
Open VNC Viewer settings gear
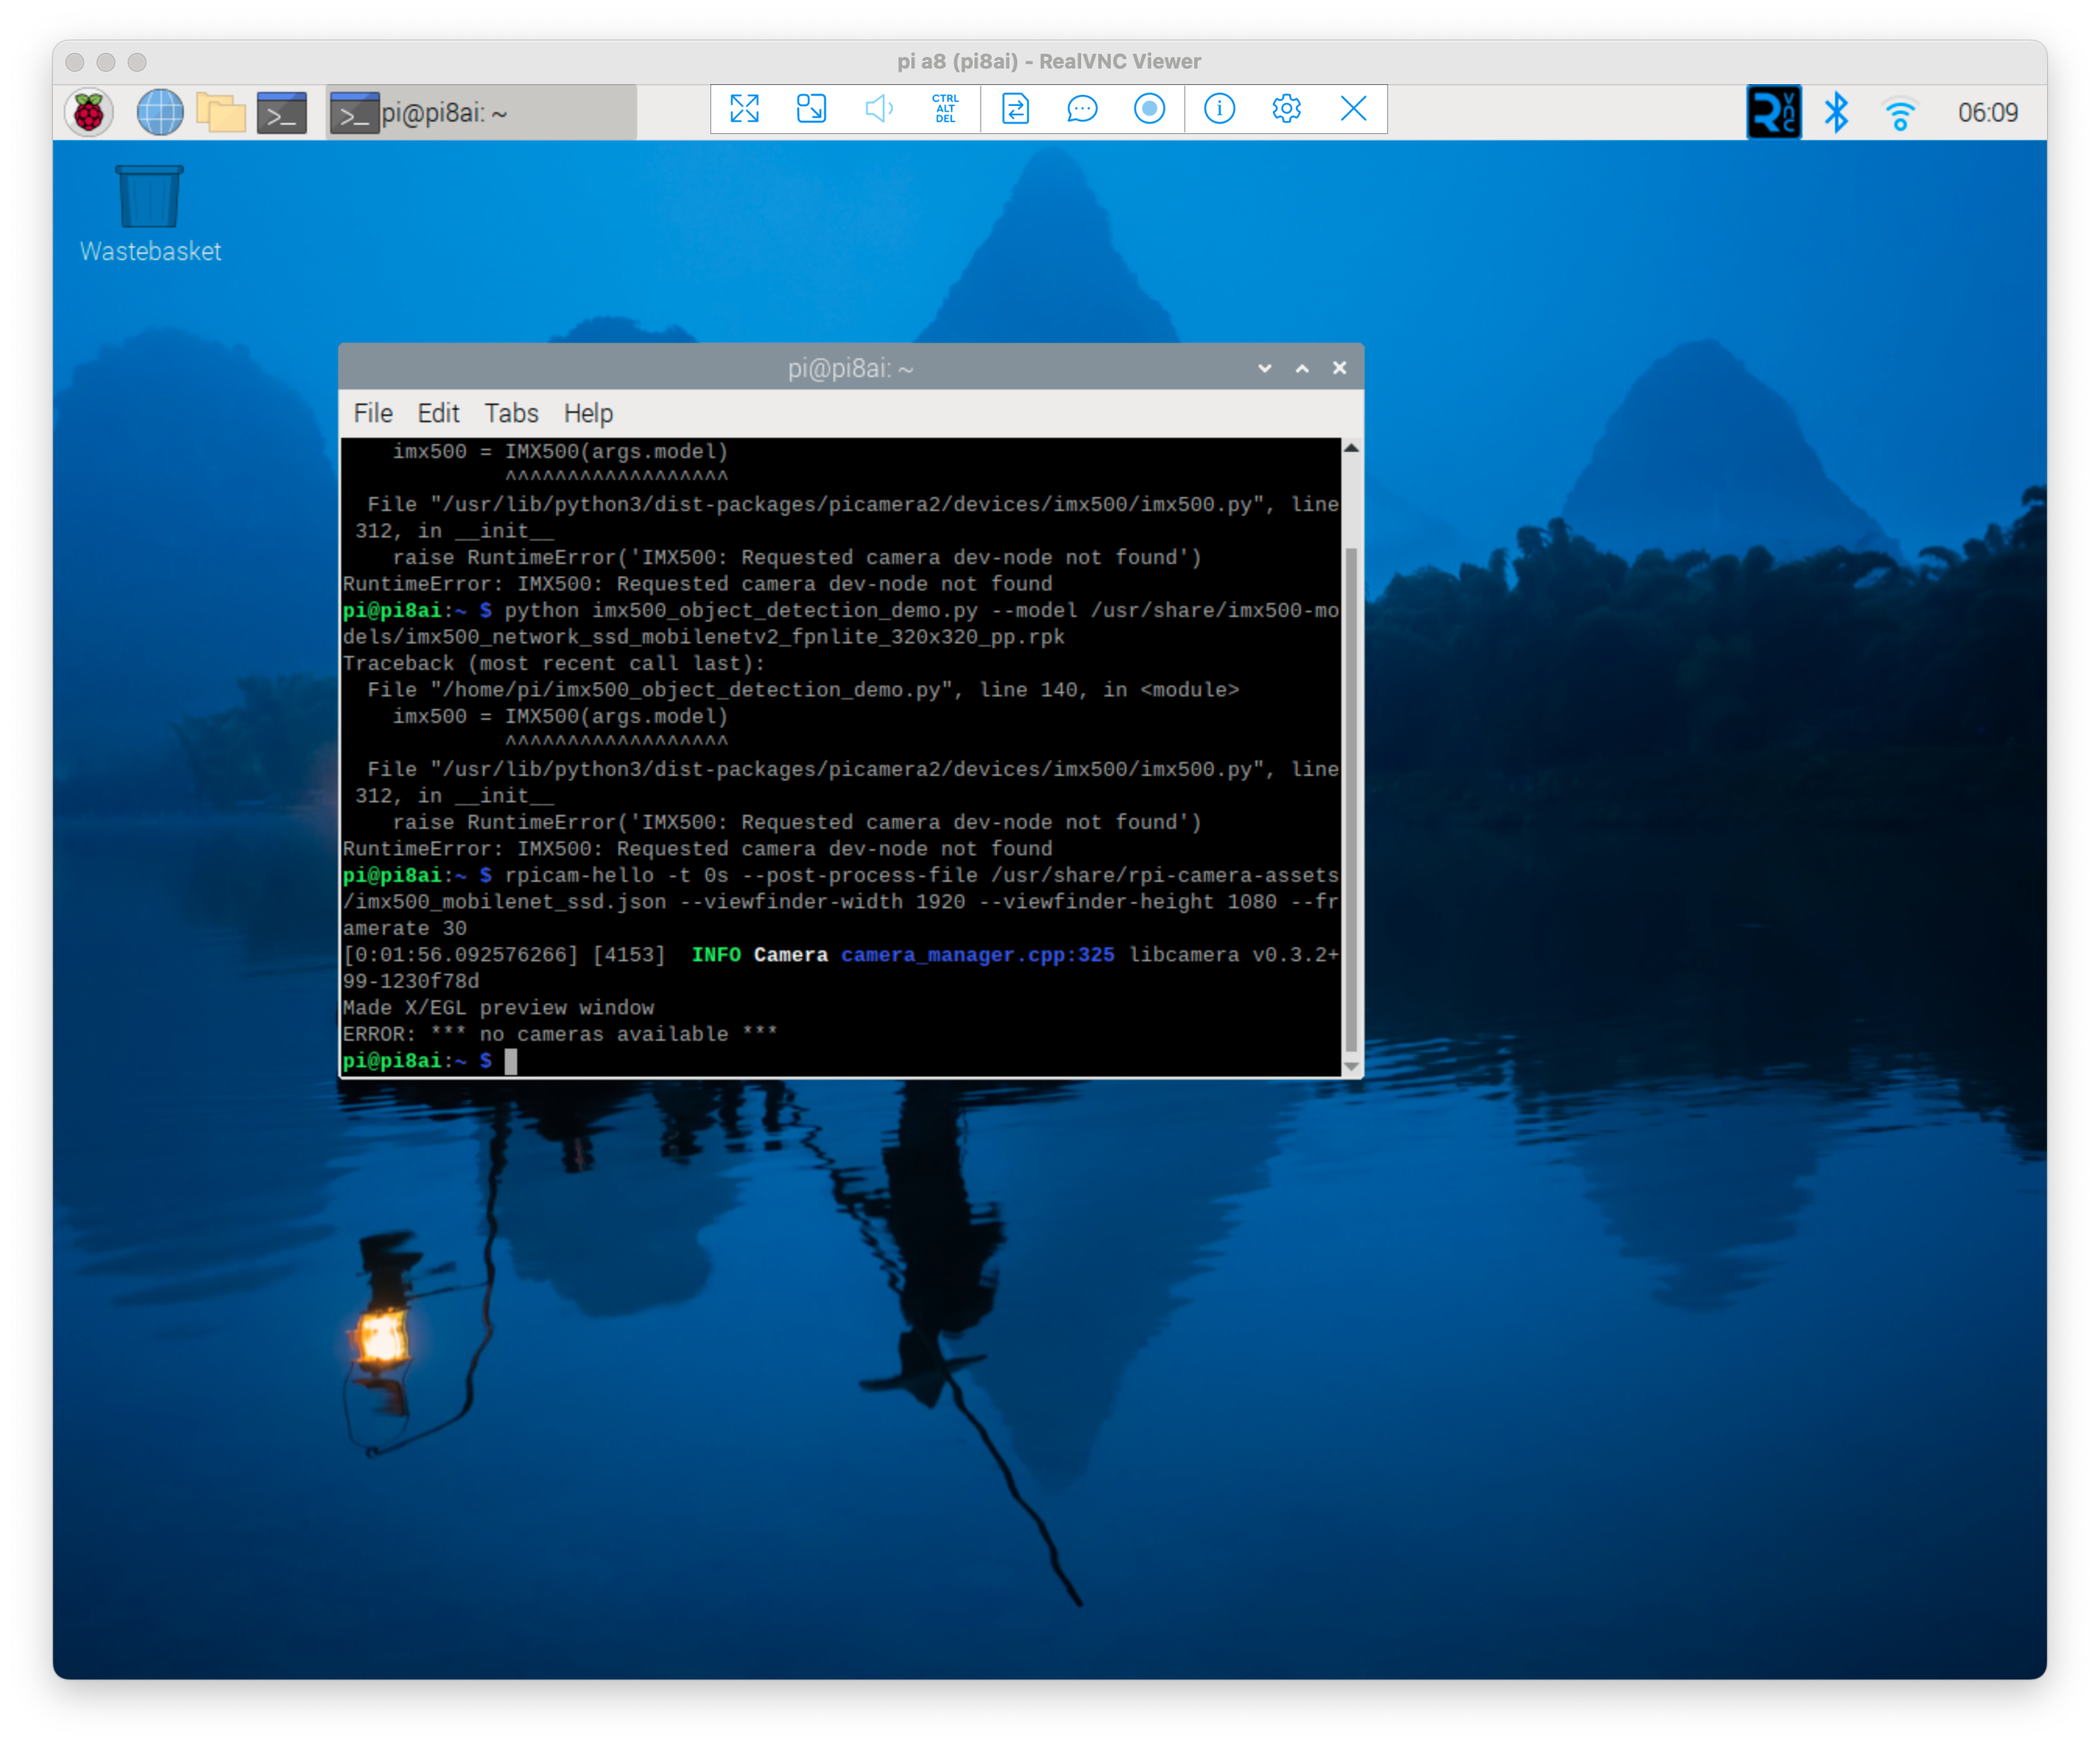point(1286,109)
